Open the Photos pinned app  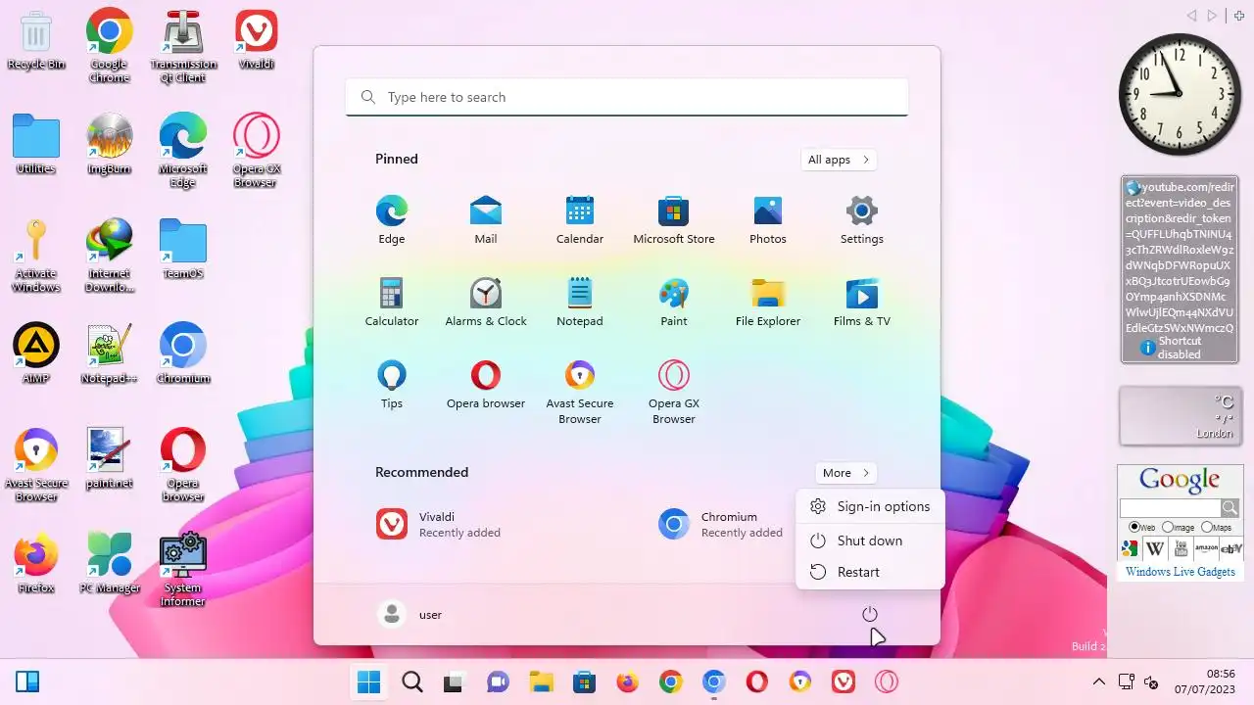pyautogui.click(x=767, y=220)
